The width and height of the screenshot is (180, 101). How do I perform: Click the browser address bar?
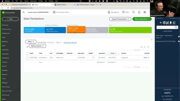click(79, 8)
